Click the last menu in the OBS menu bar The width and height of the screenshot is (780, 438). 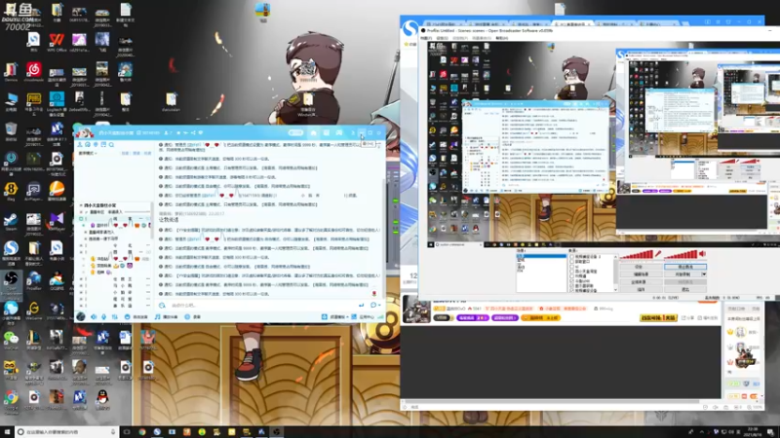click(501, 38)
